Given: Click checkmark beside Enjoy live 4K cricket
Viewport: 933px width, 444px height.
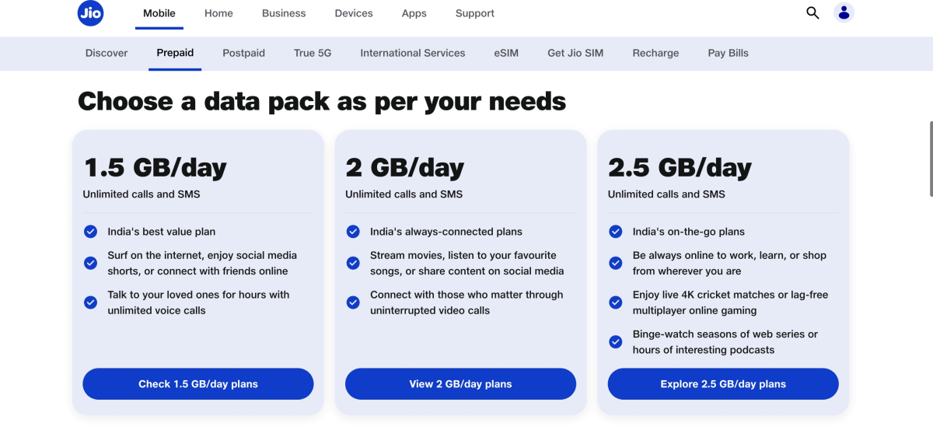Looking at the screenshot, I should pyautogui.click(x=616, y=302).
